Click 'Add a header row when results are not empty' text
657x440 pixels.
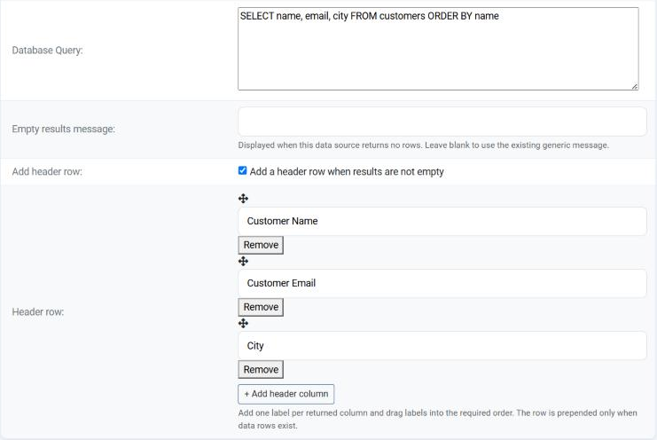point(347,172)
